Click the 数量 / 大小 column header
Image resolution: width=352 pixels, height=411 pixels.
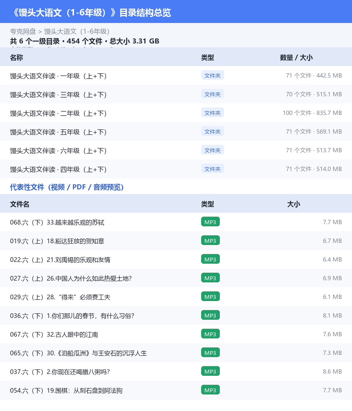[x=296, y=57]
